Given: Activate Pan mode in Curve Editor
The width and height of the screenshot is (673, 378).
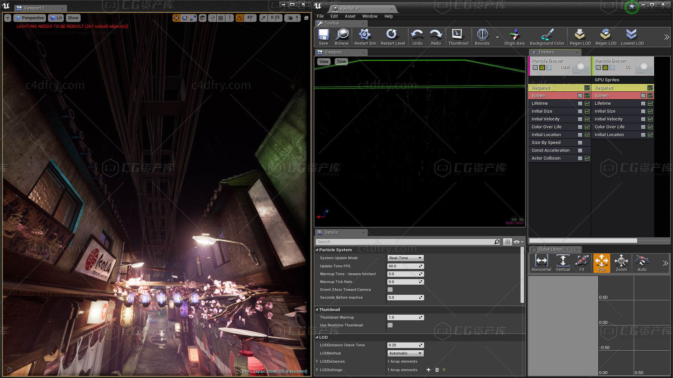Looking at the screenshot, I should 601,263.
